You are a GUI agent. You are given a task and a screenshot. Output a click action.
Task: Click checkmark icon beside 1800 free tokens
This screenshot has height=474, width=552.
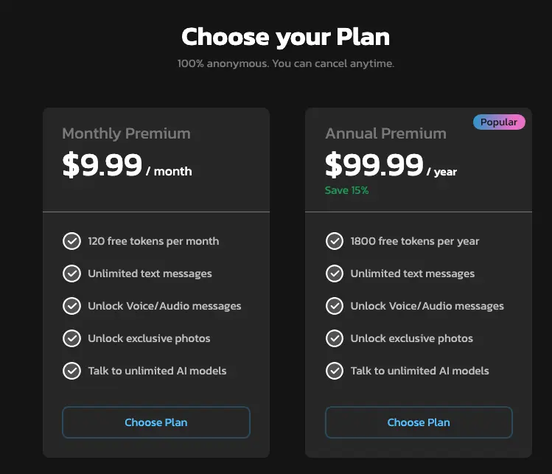coord(335,241)
